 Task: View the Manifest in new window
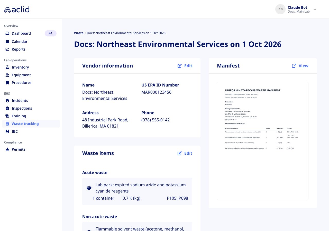coord(300,66)
